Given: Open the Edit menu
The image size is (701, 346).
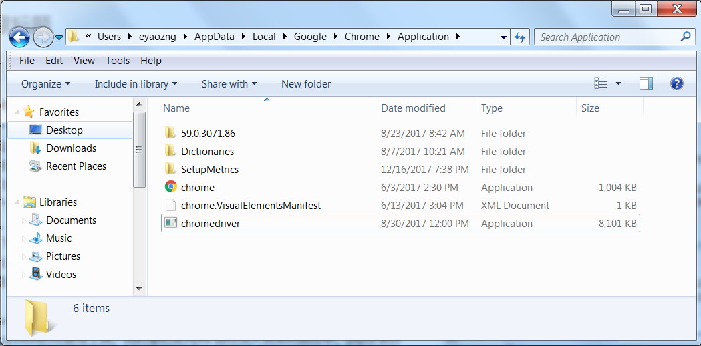Looking at the screenshot, I should [x=54, y=61].
